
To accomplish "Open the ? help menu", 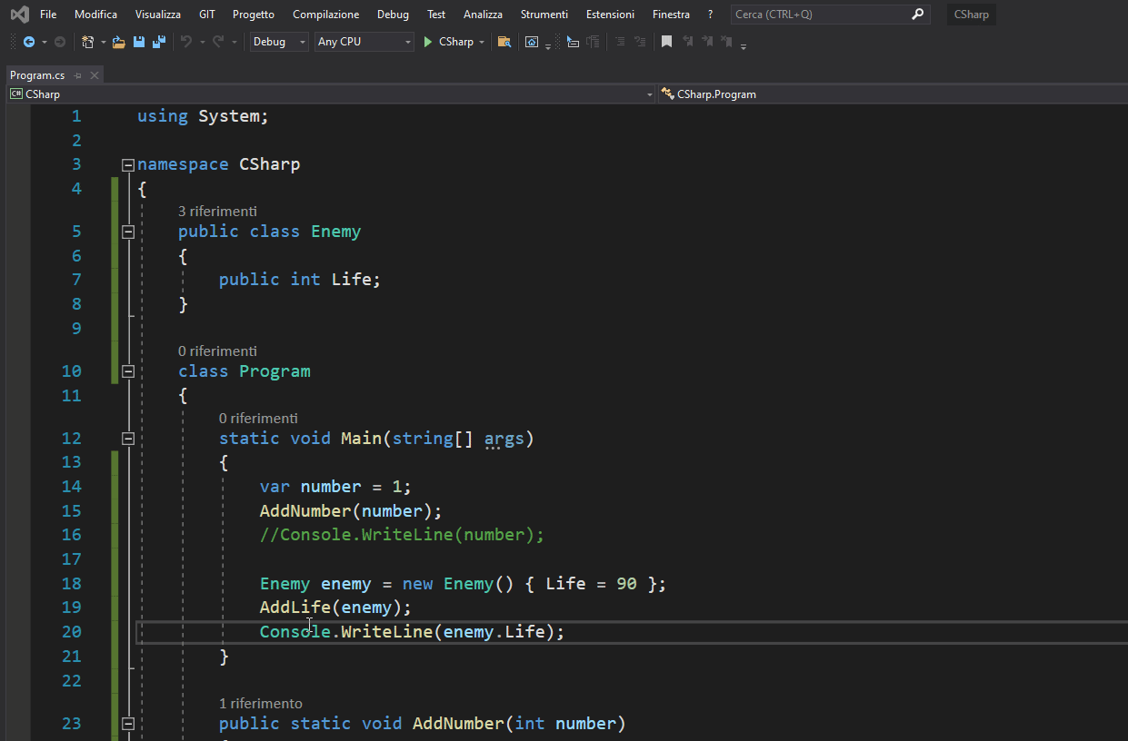I will (711, 15).
